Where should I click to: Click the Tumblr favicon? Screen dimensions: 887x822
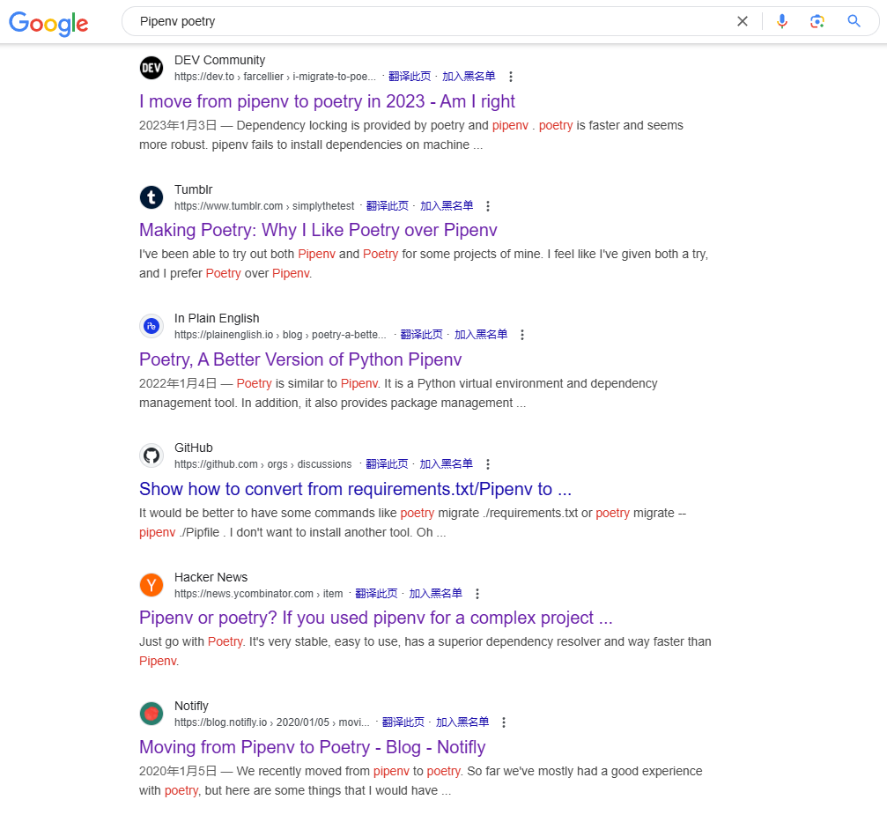[x=152, y=197]
